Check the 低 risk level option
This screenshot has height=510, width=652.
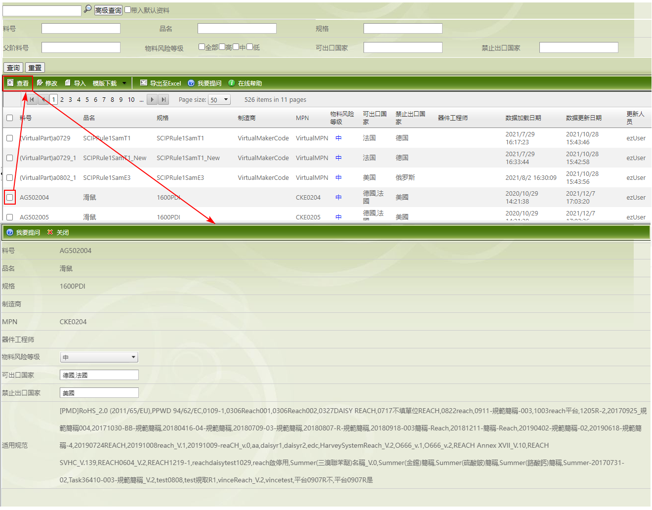point(250,47)
